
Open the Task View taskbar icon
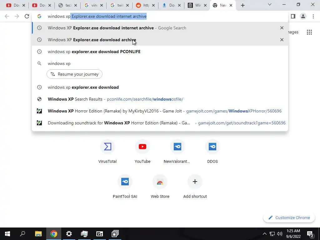coord(115,234)
